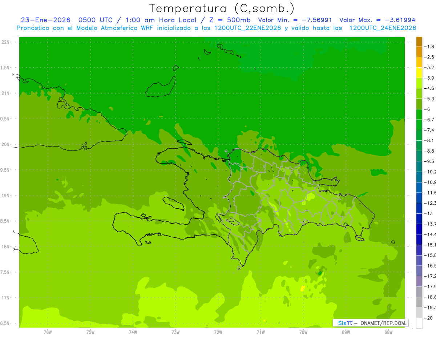This screenshot has height=337, width=436.
Task: Click the longitude label '69W'
Action: tap(346, 332)
